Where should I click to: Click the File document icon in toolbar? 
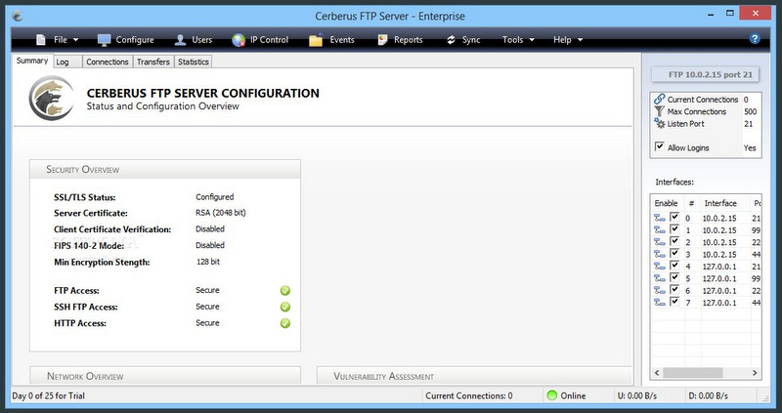pyautogui.click(x=41, y=40)
